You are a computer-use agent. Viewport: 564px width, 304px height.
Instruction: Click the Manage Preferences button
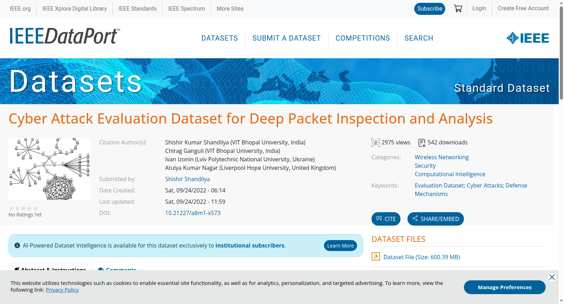(505, 287)
